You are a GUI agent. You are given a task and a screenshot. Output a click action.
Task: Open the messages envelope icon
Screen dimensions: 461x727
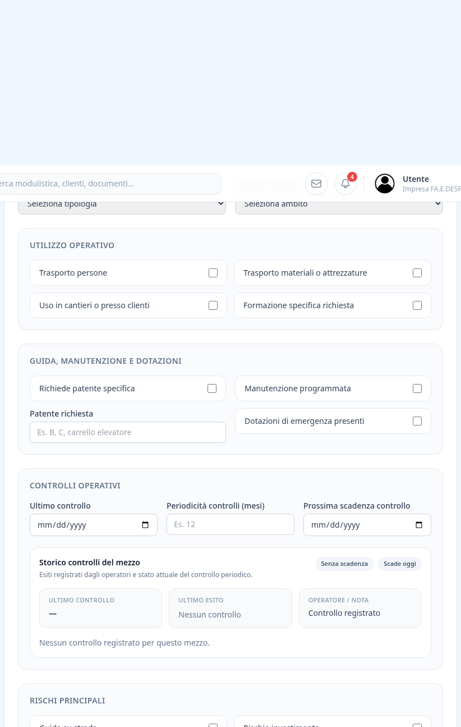[316, 184]
